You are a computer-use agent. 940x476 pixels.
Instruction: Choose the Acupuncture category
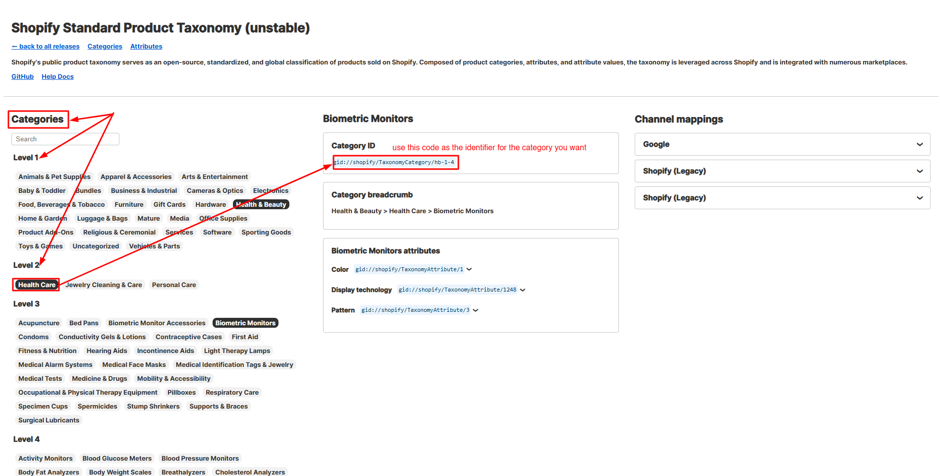39,323
